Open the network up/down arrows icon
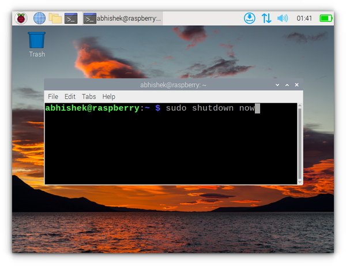 (266, 18)
